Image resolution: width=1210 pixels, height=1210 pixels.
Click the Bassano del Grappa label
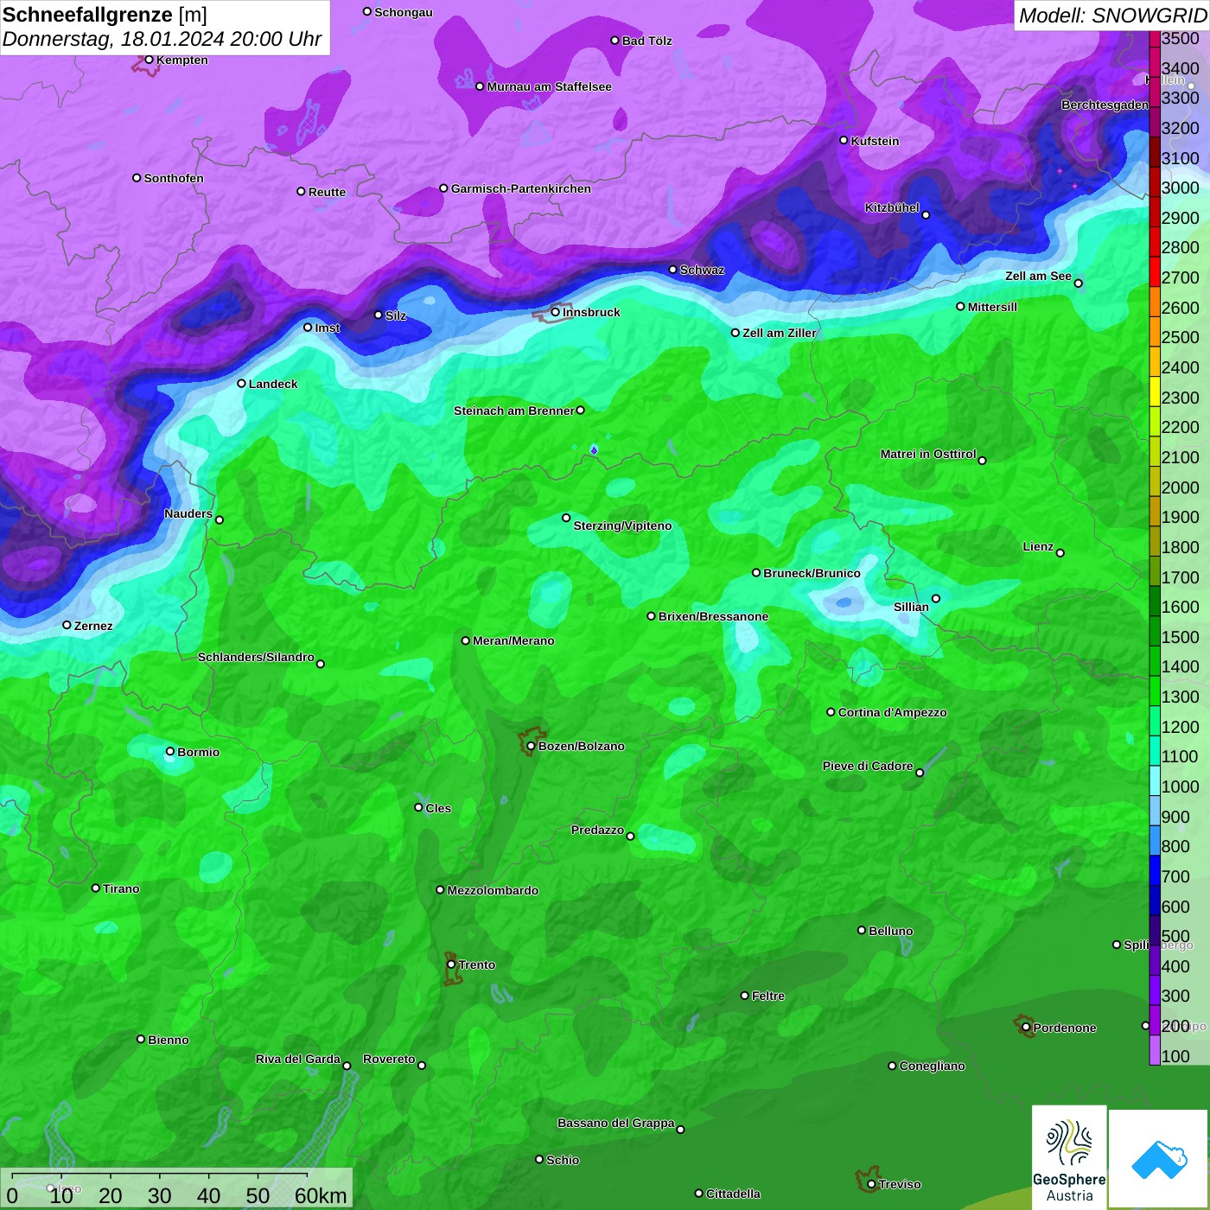coord(616,1123)
